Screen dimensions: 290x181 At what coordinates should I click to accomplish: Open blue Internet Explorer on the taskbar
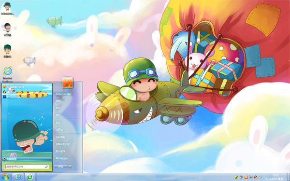[x=18, y=177]
